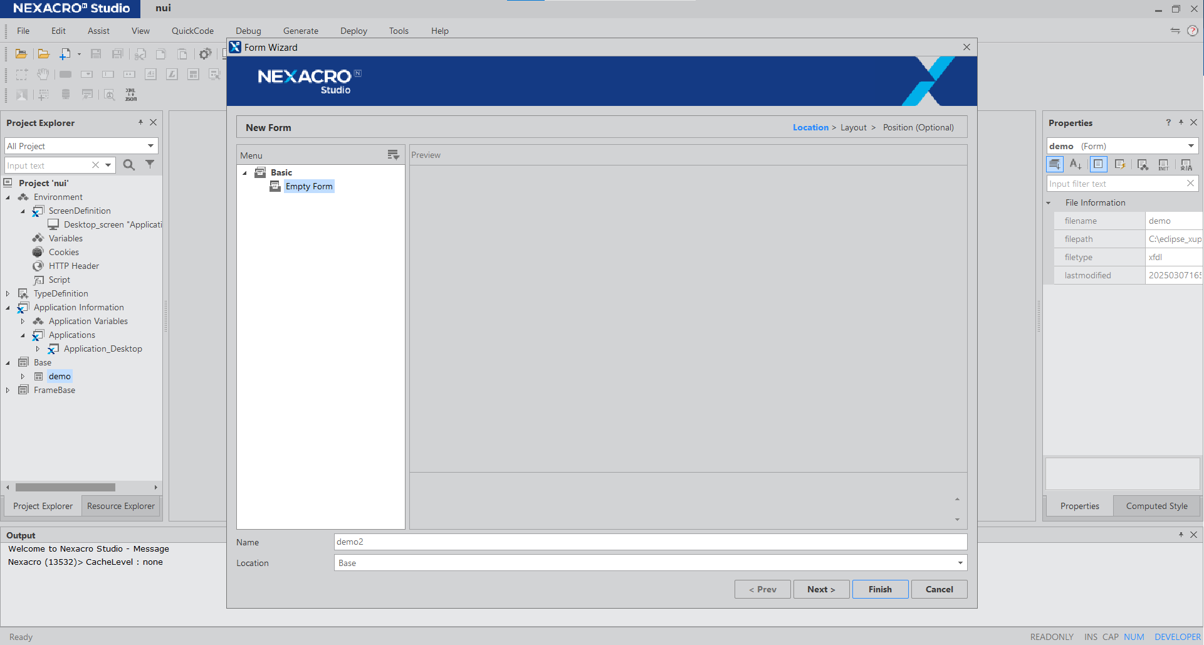Image resolution: width=1204 pixels, height=645 pixels.
Task: Collapse the Basic node in Menu tree
Action: [245, 172]
